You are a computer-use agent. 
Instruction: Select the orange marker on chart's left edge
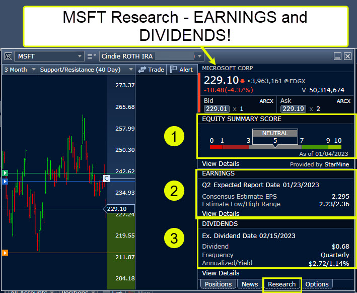tap(5, 253)
